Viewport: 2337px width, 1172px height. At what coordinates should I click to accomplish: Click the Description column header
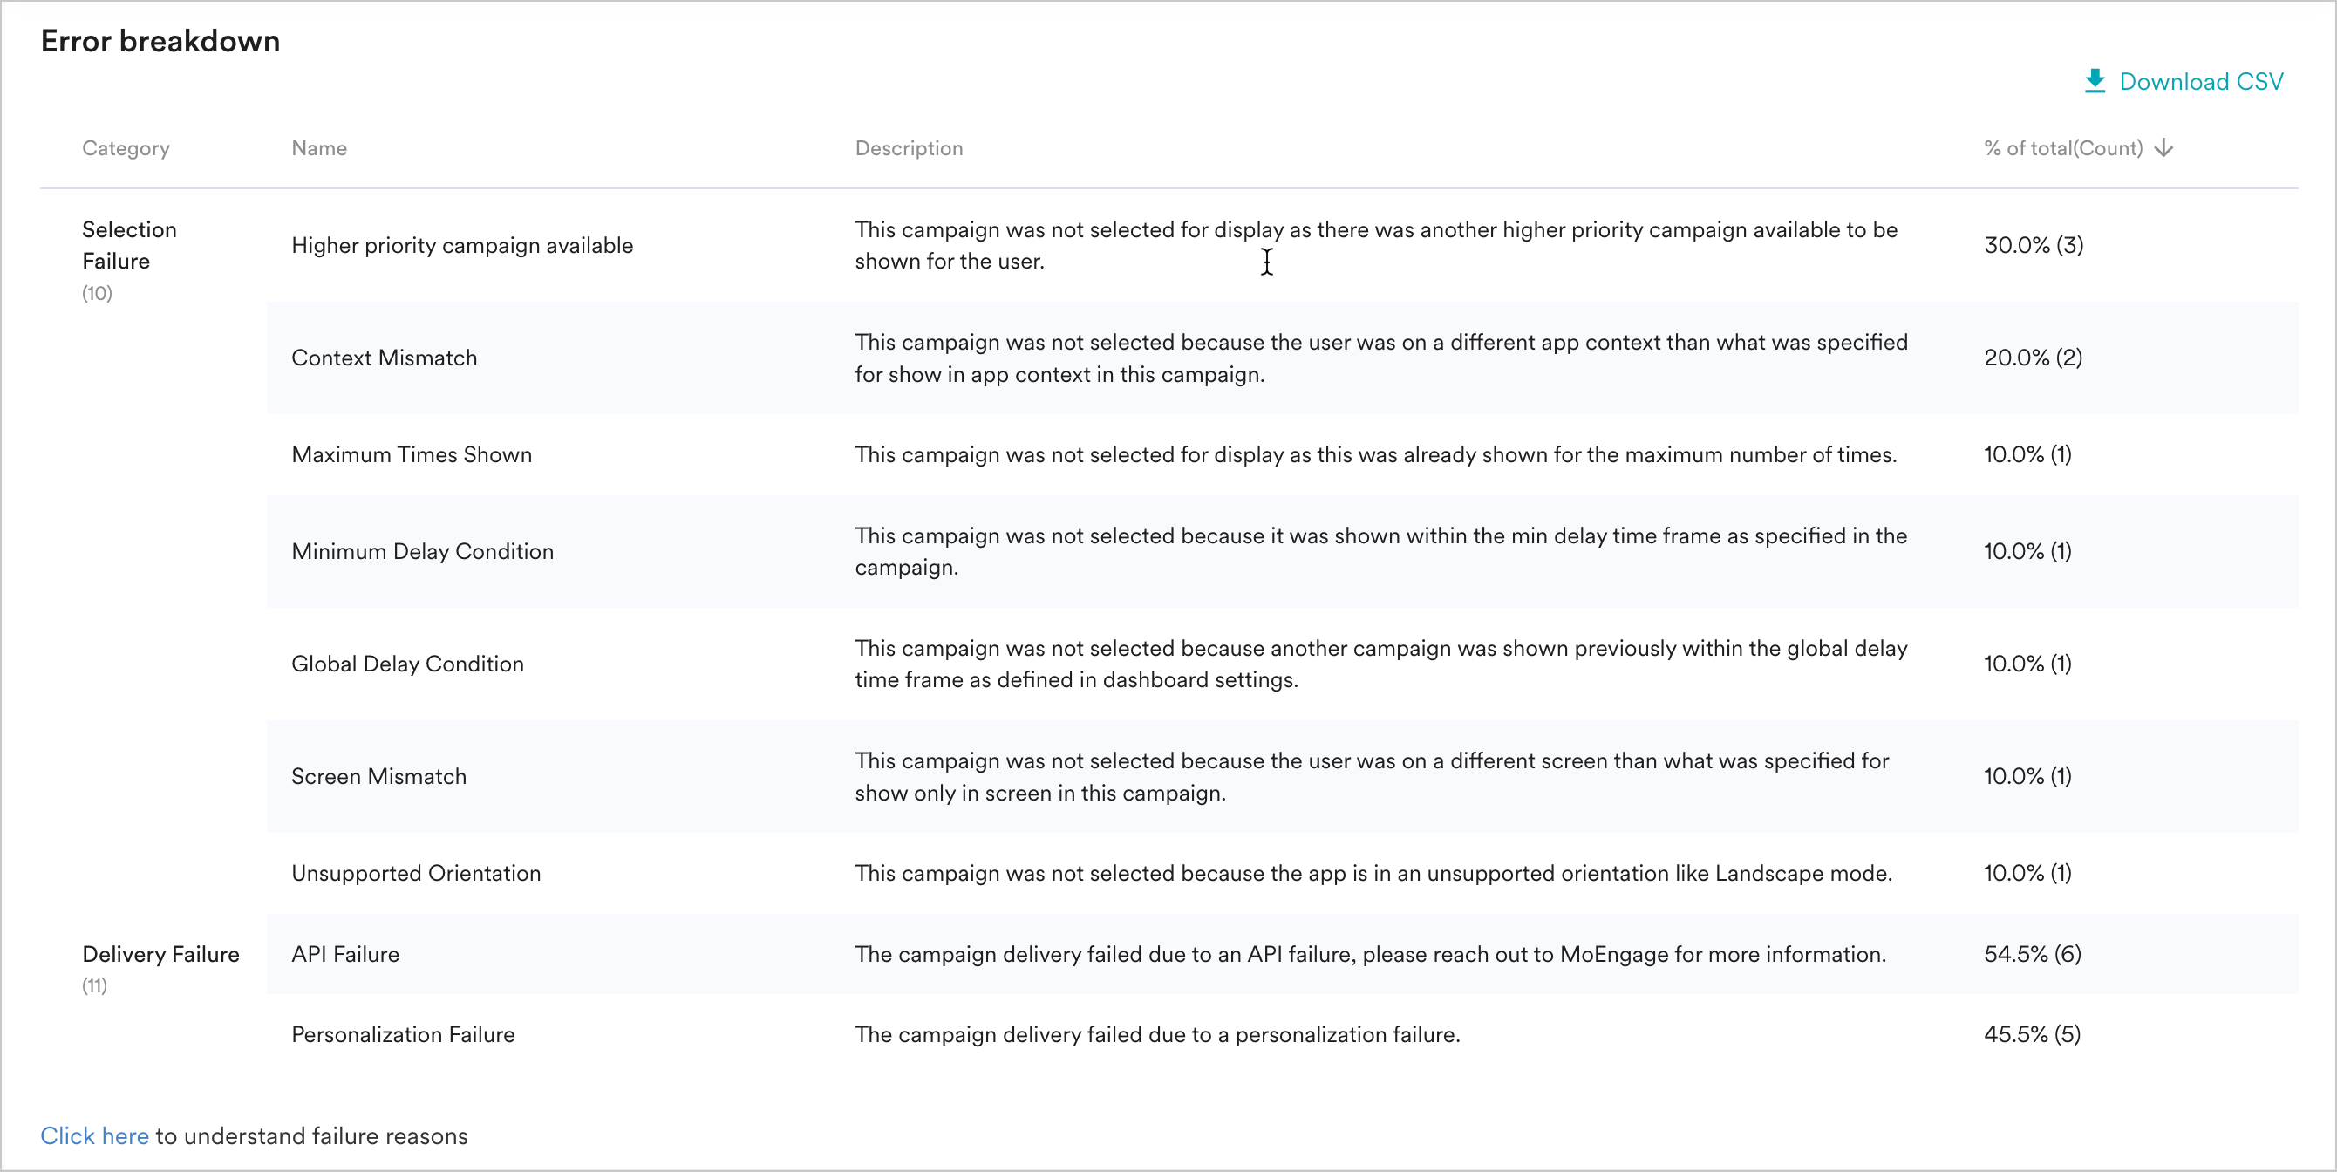[909, 148]
